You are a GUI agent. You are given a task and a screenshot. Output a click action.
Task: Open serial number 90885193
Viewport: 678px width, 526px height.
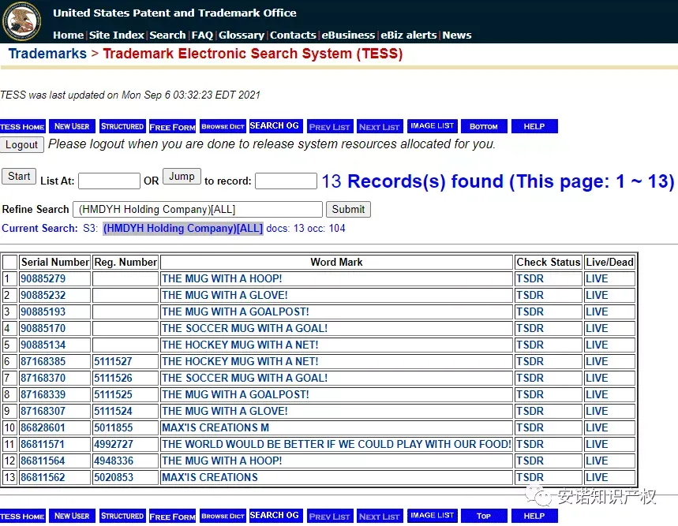pyautogui.click(x=43, y=311)
